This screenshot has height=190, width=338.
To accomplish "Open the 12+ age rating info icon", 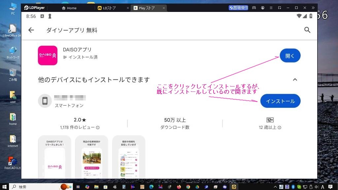I will pyautogui.click(x=279, y=128).
